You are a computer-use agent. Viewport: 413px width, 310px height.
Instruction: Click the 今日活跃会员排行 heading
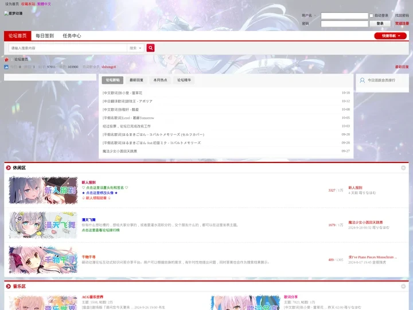point(381,80)
